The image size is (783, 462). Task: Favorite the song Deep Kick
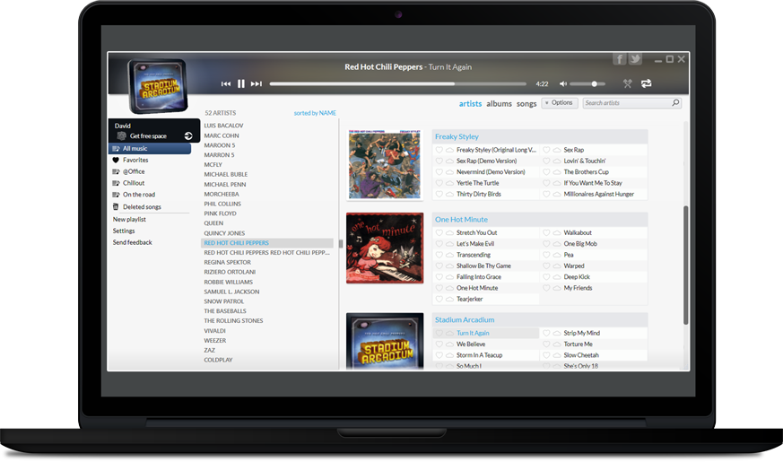click(x=546, y=276)
